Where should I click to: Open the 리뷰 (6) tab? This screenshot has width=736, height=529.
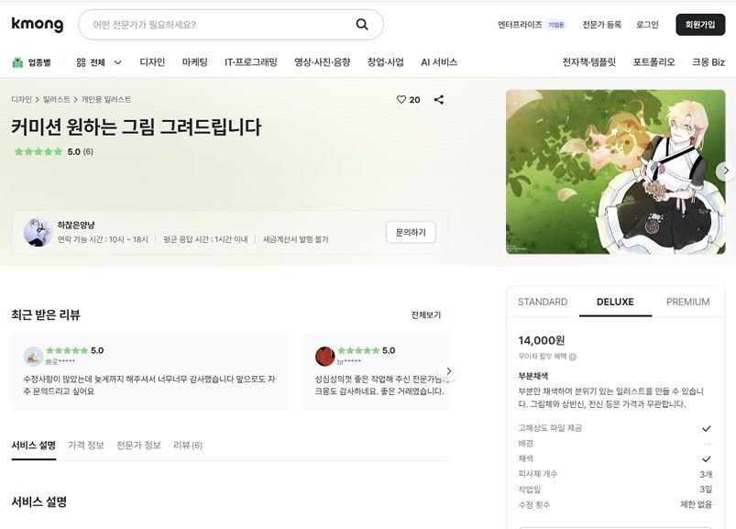(188, 445)
